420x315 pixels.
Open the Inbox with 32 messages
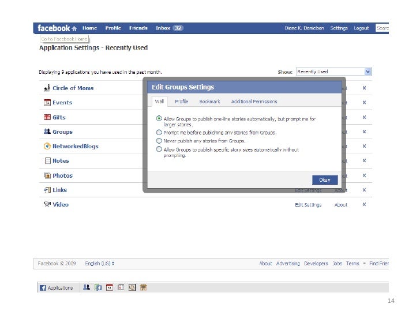point(169,28)
